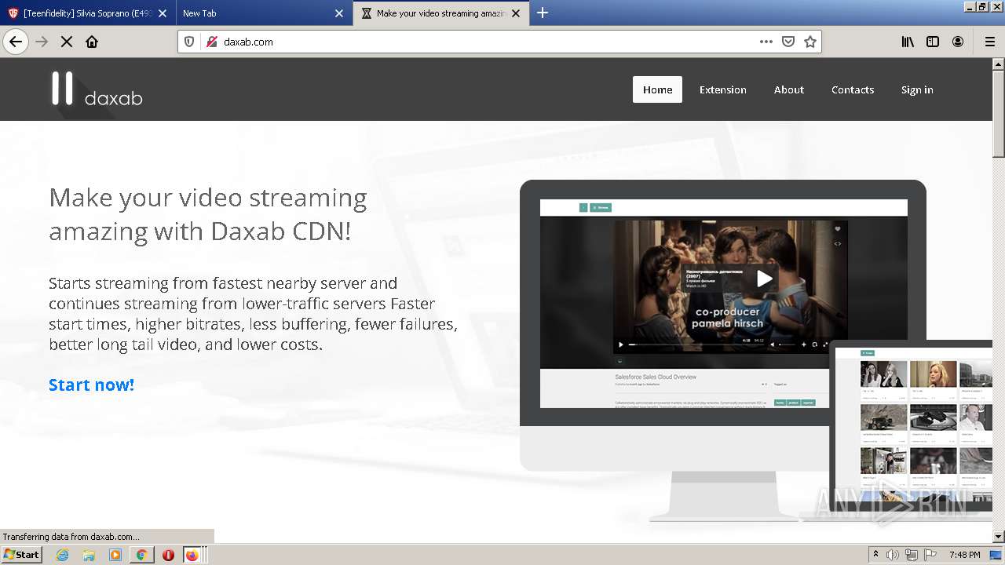Open File Explorer folder in taskbar
The width and height of the screenshot is (1005, 565).
89,555
